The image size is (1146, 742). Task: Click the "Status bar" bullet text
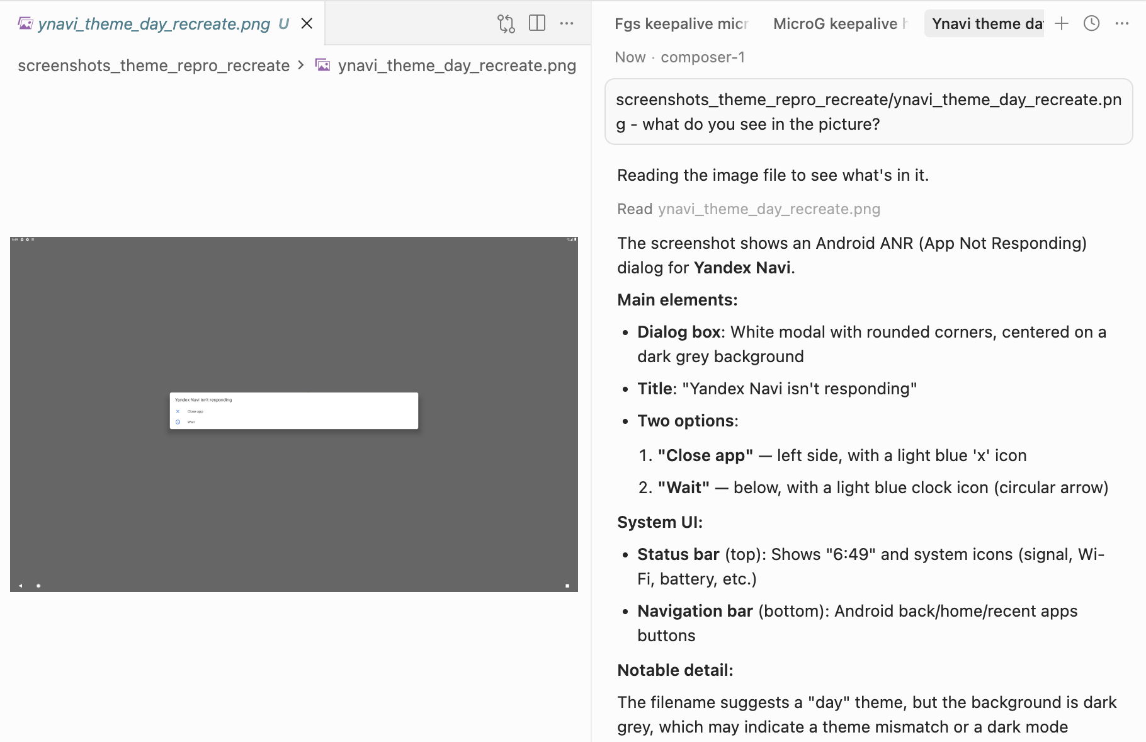tap(871, 566)
